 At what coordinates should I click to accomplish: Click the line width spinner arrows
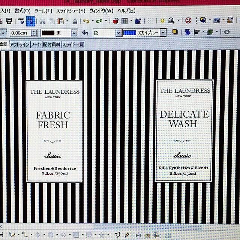click(34, 33)
